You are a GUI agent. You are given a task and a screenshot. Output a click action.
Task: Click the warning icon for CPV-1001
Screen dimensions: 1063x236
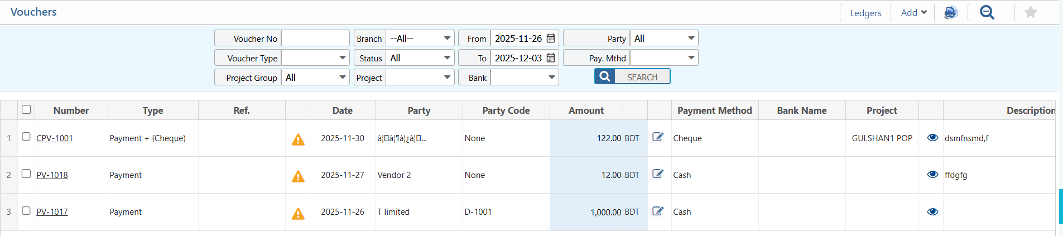click(x=298, y=139)
